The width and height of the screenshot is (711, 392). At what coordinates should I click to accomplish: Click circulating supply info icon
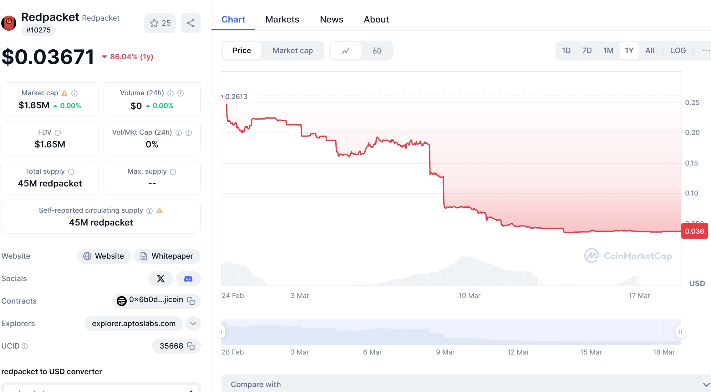coord(150,211)
